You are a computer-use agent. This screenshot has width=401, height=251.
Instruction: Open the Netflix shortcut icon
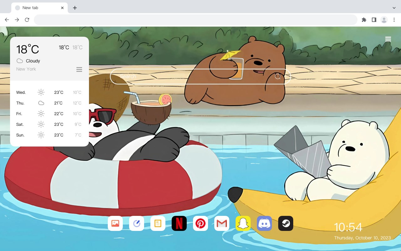click(x=179, y=223)
